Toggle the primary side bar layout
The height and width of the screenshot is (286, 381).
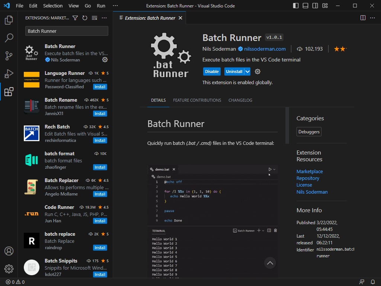click(296, 6)
